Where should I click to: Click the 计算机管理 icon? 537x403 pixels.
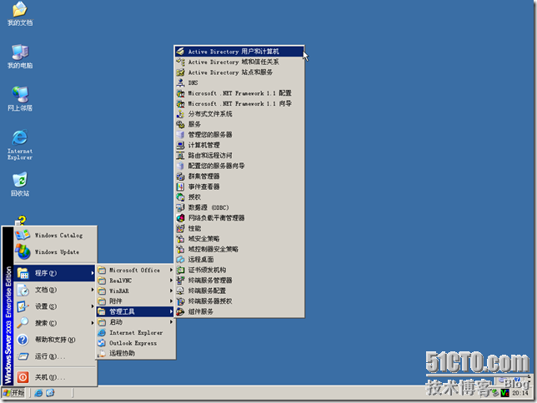tap(180, 145)
